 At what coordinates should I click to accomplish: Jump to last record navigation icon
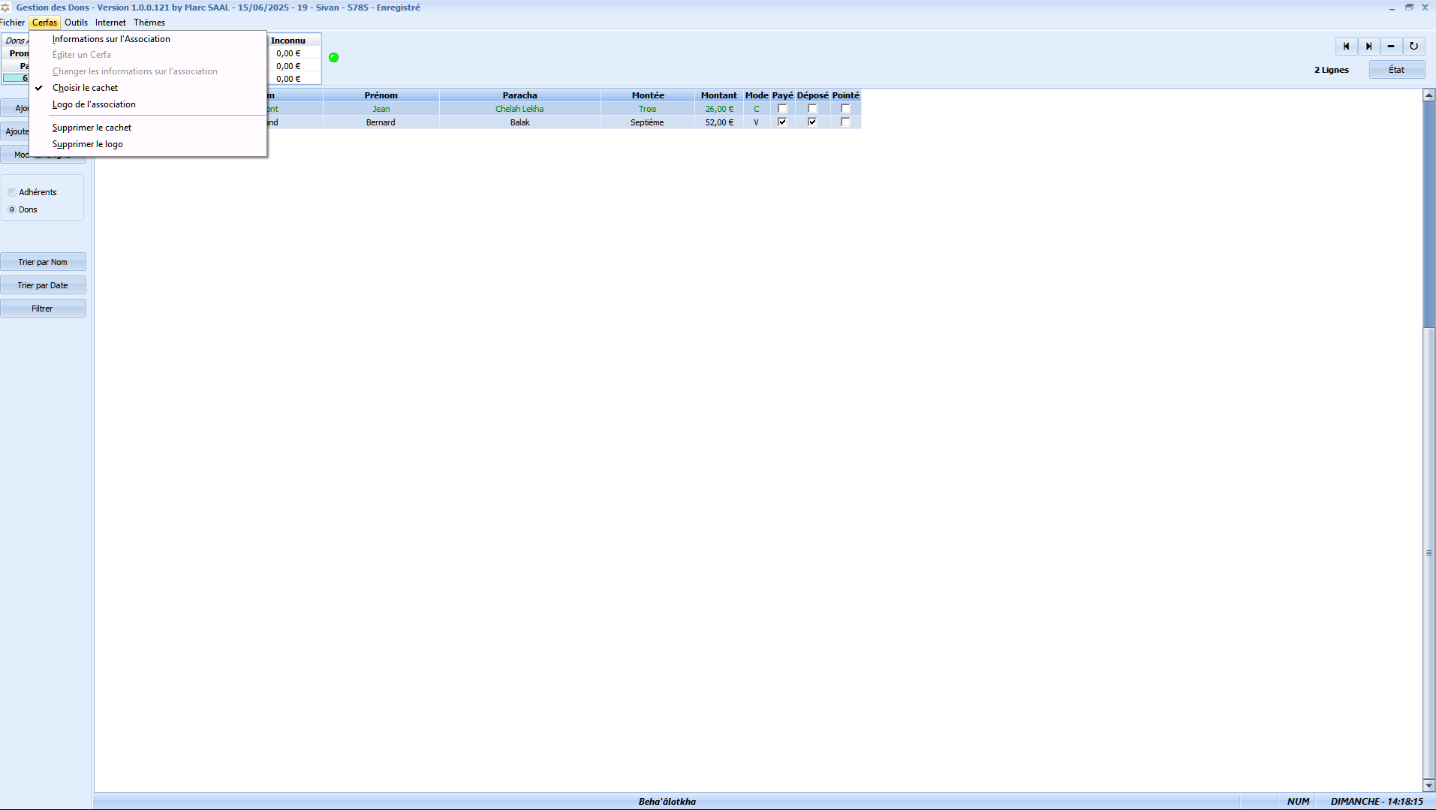pyautogui.click(x=1368, y=47)
